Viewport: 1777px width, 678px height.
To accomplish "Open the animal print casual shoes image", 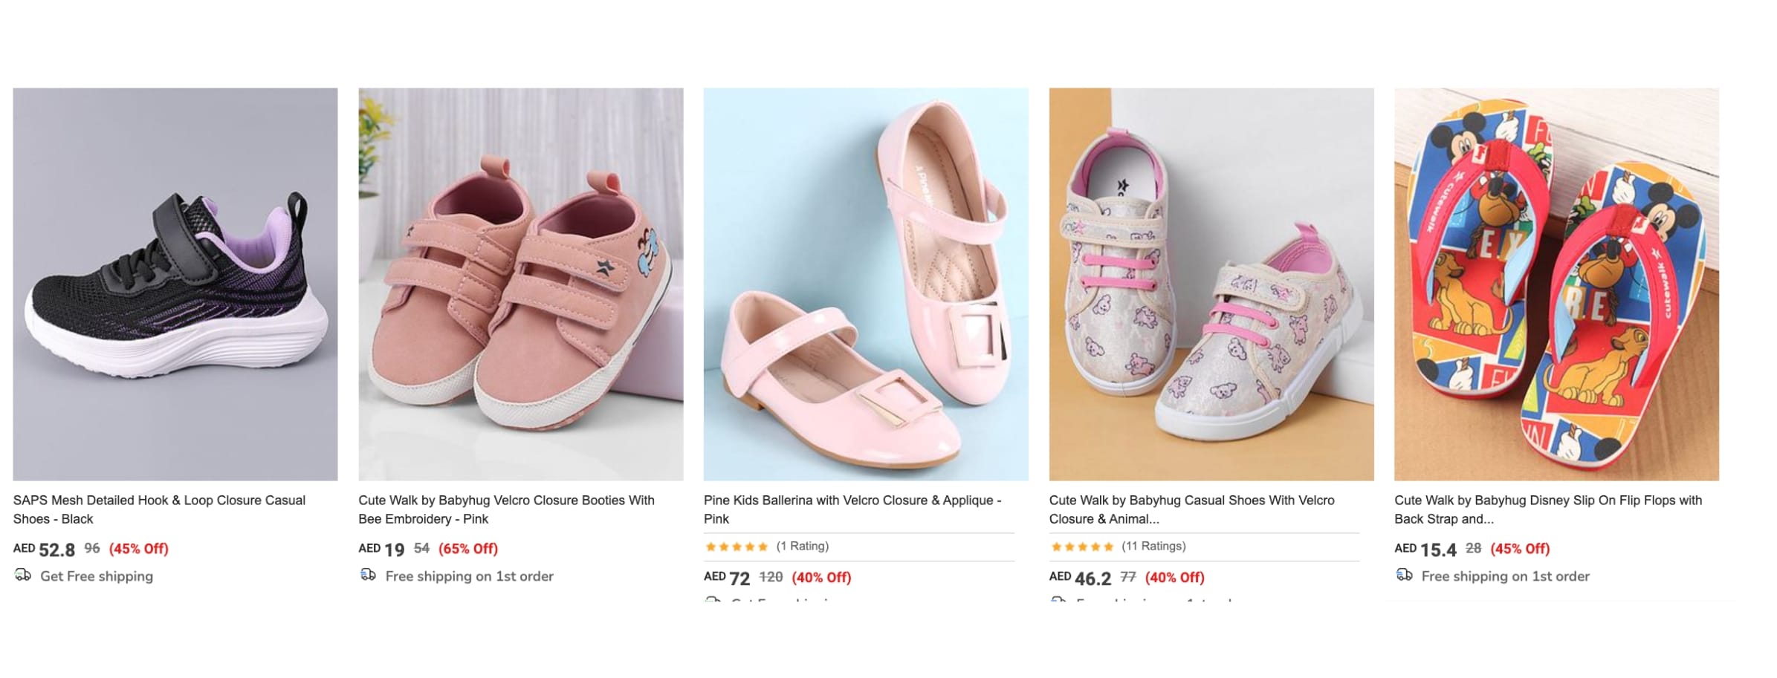I will (x=1211, y=284).
